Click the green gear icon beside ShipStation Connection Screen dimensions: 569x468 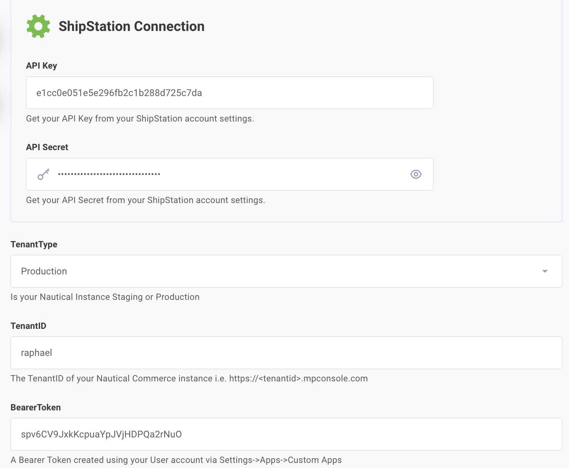[x=38, y=26]
